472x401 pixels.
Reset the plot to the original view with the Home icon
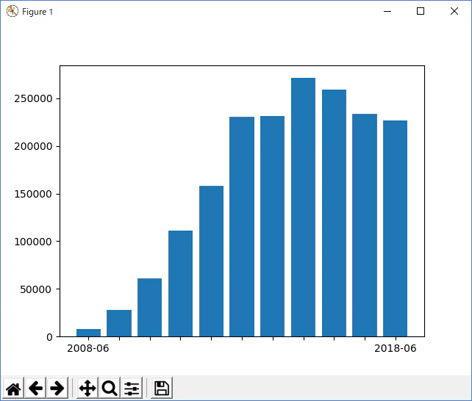pos(13,388)
